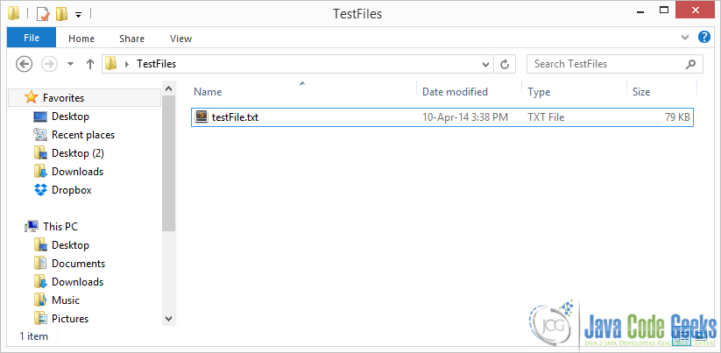Open the File menu tab
721x353 pixels.
[32, 39]
